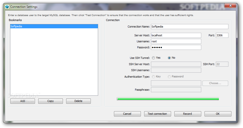The width and height of the screenshot is (243, 128).
Task: Choose Password authentication type radio
Action: [169, 77]
